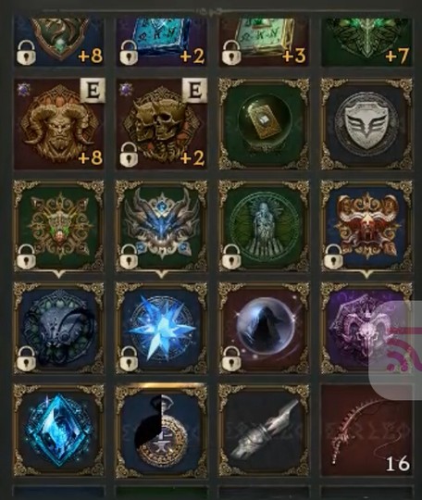Click the pocket watch item on cooldown
The height and width of the screenshot is (500, 422).
(x=161, y=431)
